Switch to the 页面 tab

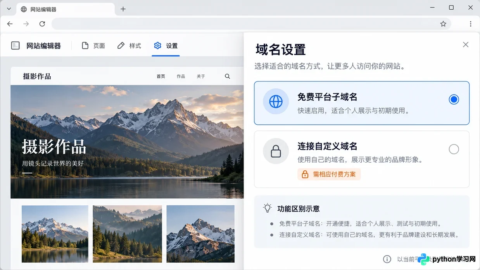point(93,46)
